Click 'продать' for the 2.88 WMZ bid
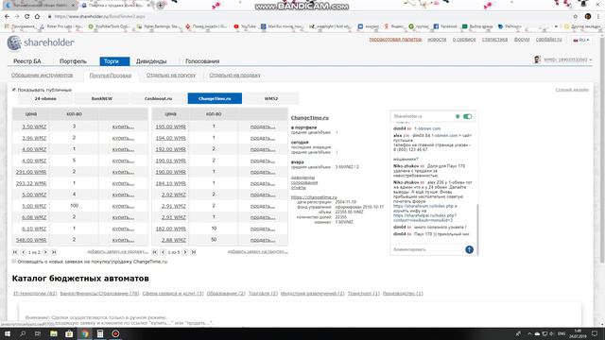The height and width of the screenshot is (340, 605). (x=263, y=240)
